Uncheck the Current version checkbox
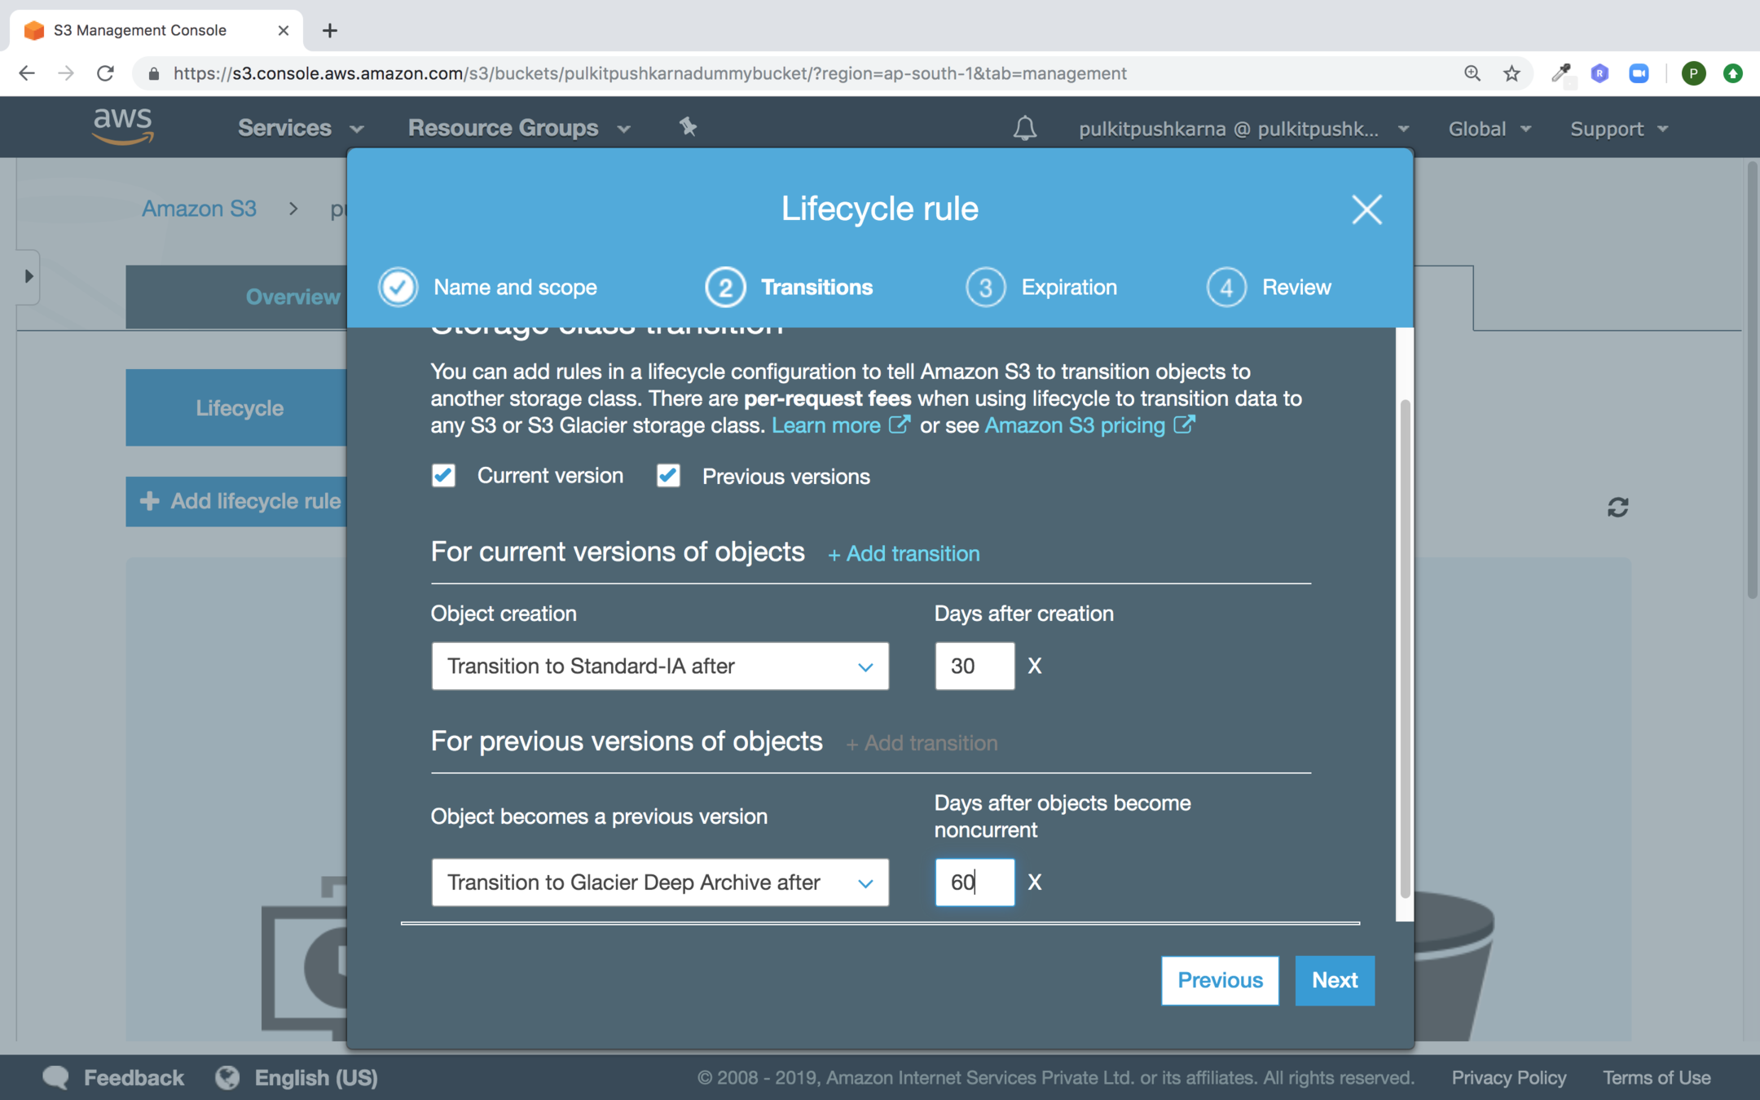The height and width of the screenshot is (1100, 1760). (x=443, y=476)
